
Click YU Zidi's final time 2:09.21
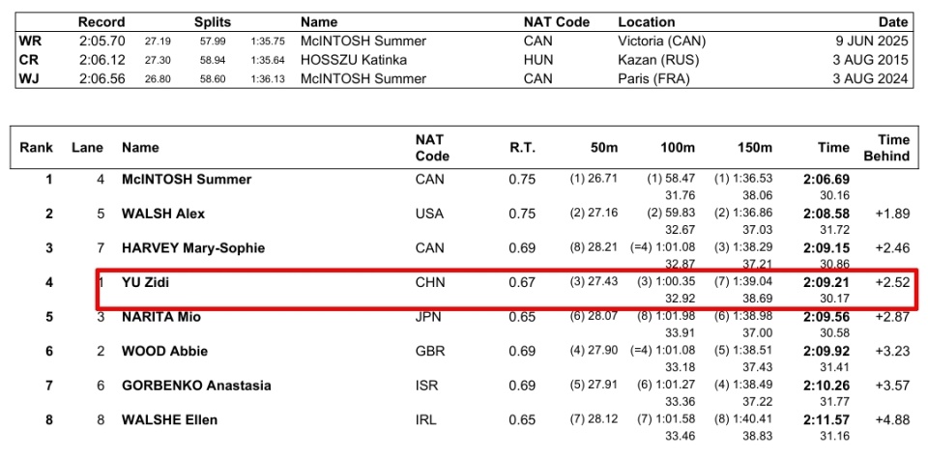click(826, 283)
